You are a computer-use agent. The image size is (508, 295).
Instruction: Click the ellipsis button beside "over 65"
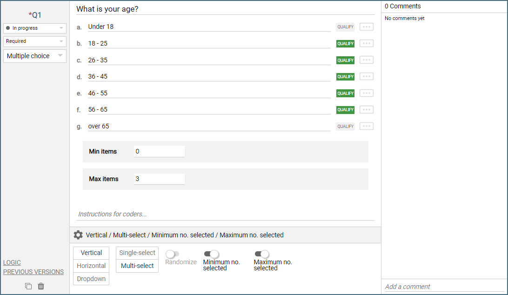coord(366,126)
